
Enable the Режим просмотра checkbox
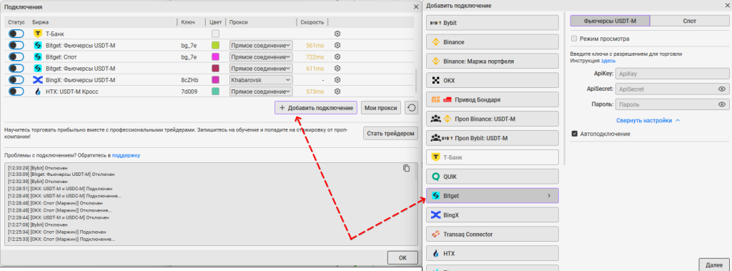[x=574, y=39]
